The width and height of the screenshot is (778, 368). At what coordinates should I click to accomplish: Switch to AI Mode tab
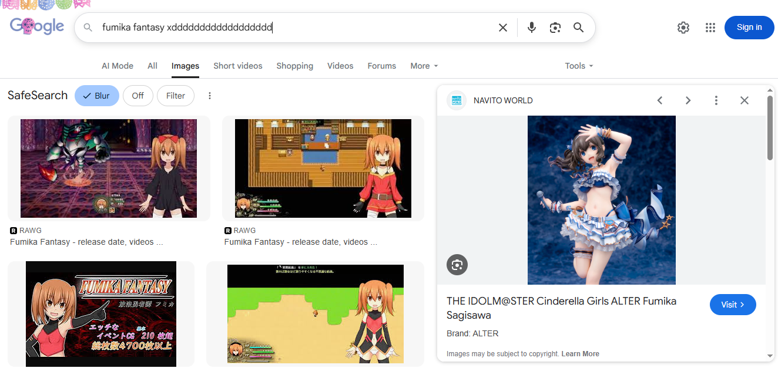[118, 66]
